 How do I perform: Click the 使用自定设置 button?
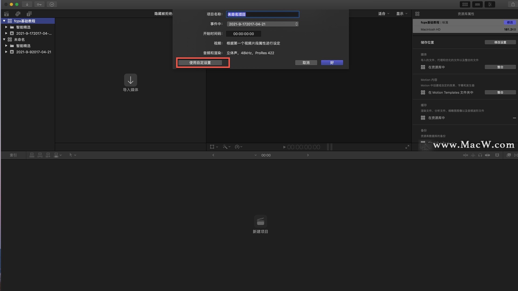200,63
